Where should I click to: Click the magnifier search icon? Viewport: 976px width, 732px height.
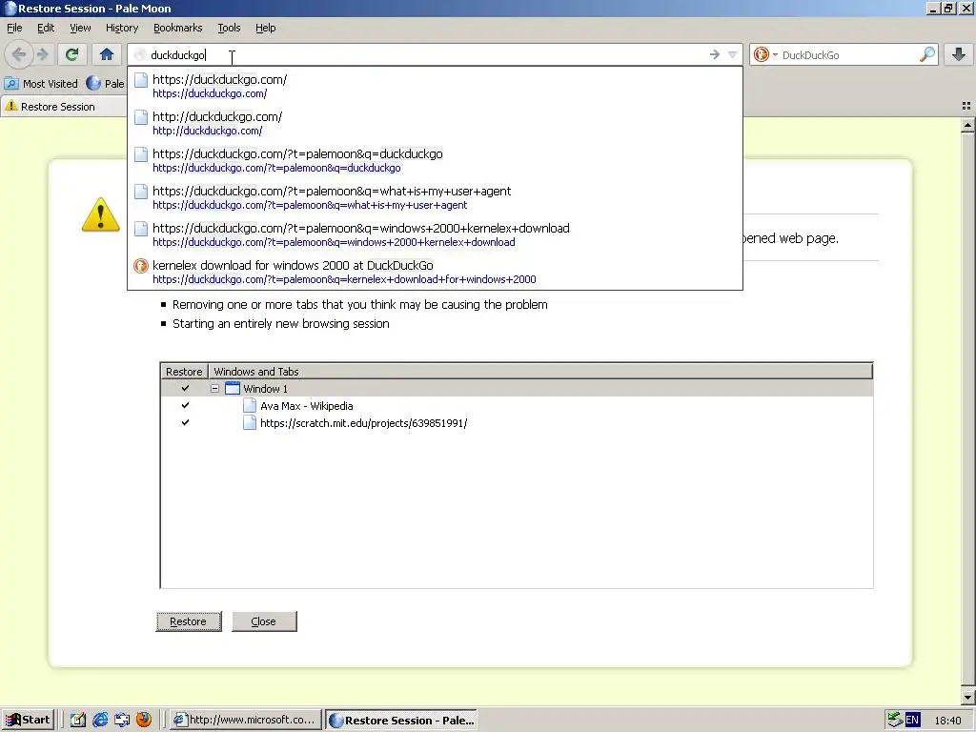(926, 54)
